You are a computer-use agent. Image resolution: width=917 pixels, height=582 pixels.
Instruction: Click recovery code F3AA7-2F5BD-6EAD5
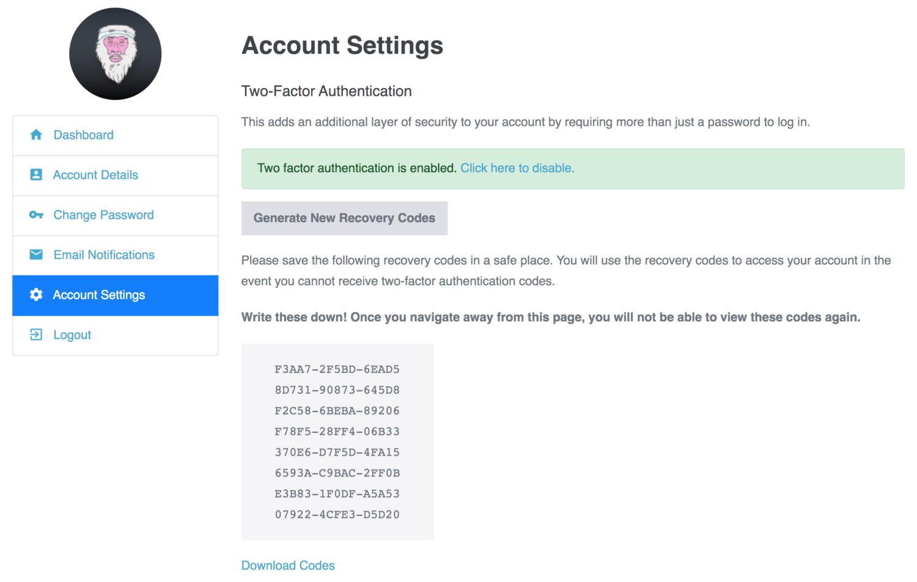(337, 369)
